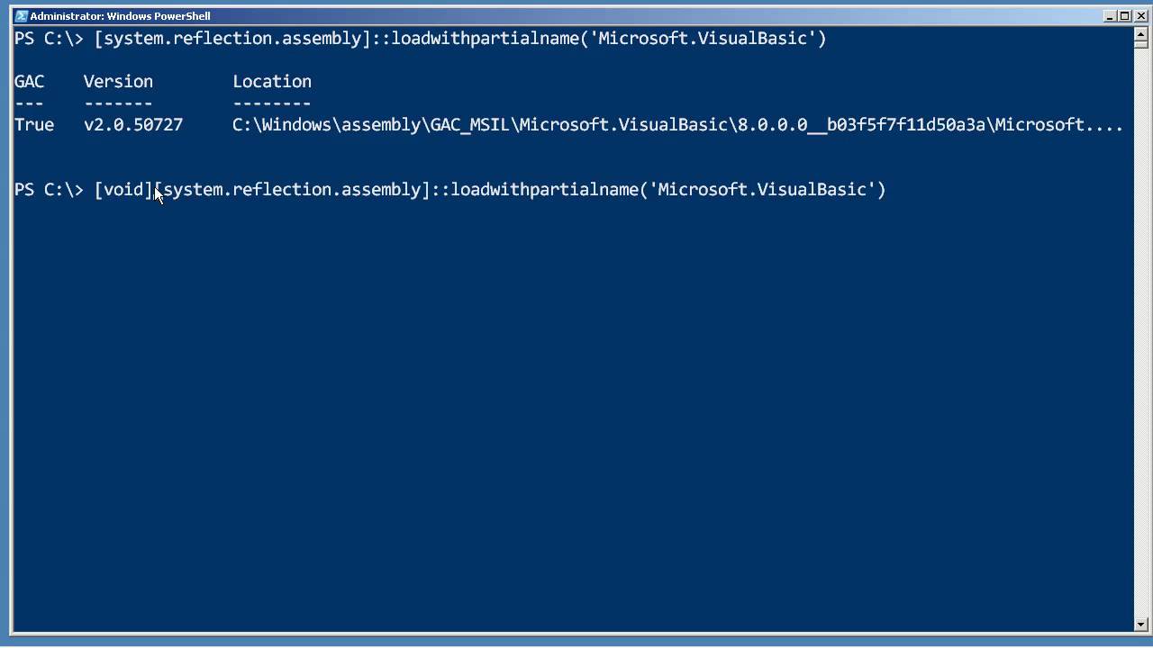Image resolution: width=1153 pixels, height=648 pixels.
Task: Click the version value v2.0.50727
Action: 133,124
